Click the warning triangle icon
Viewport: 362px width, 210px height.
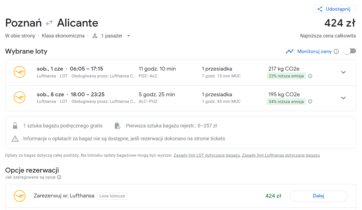pyautogui.click(x=15, y=139)
